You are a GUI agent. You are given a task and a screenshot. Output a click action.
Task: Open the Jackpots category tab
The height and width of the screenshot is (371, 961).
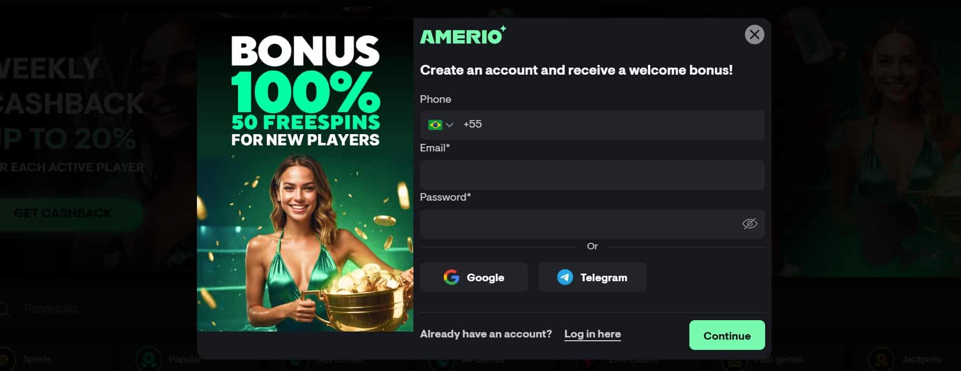(x=905, y=359)
